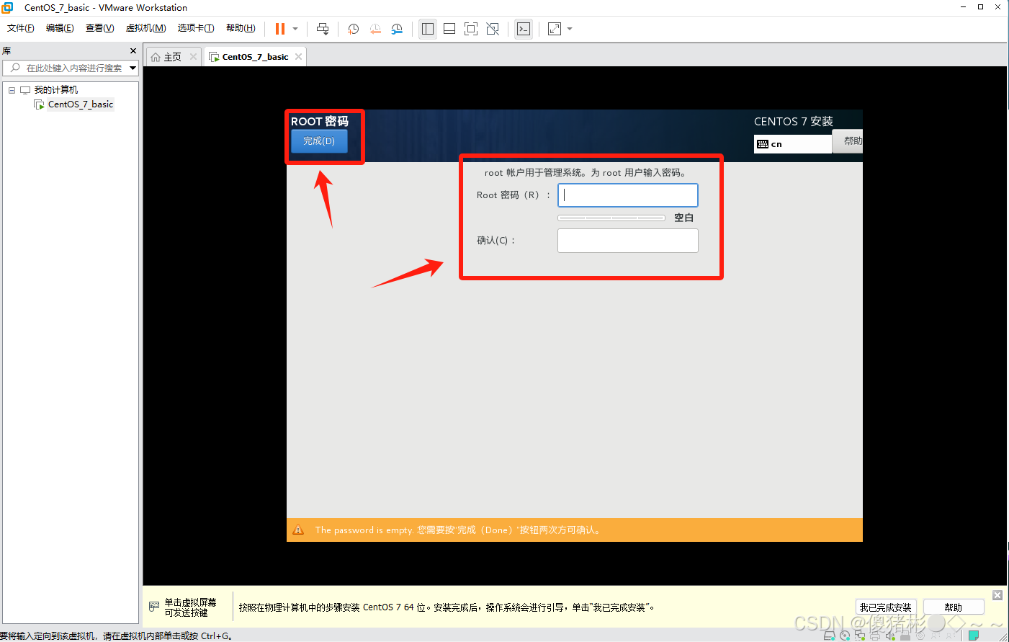This screenshot has height=642, width=1009.
Task: Collapse the 我的计算机 tree node
Action: tap(12, 90)
